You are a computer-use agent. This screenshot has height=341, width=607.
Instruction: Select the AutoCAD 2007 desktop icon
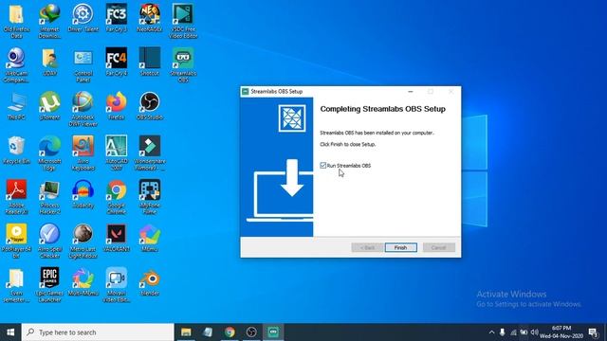tap(116, 153)
